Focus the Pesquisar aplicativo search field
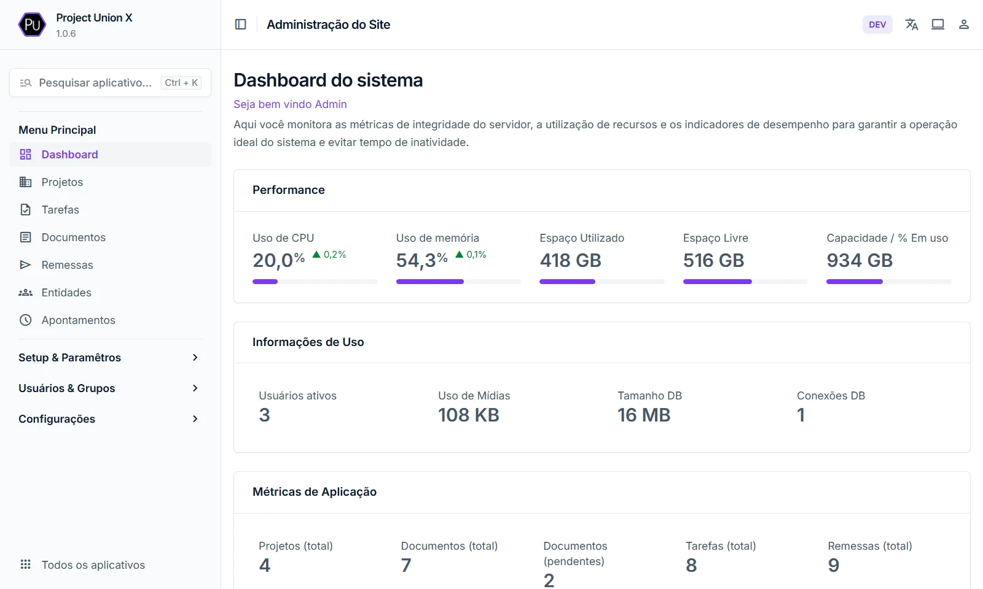The width and height of the screenshot is (983, 589). [95, 83]
